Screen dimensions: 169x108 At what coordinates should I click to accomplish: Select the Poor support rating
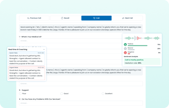20,93
